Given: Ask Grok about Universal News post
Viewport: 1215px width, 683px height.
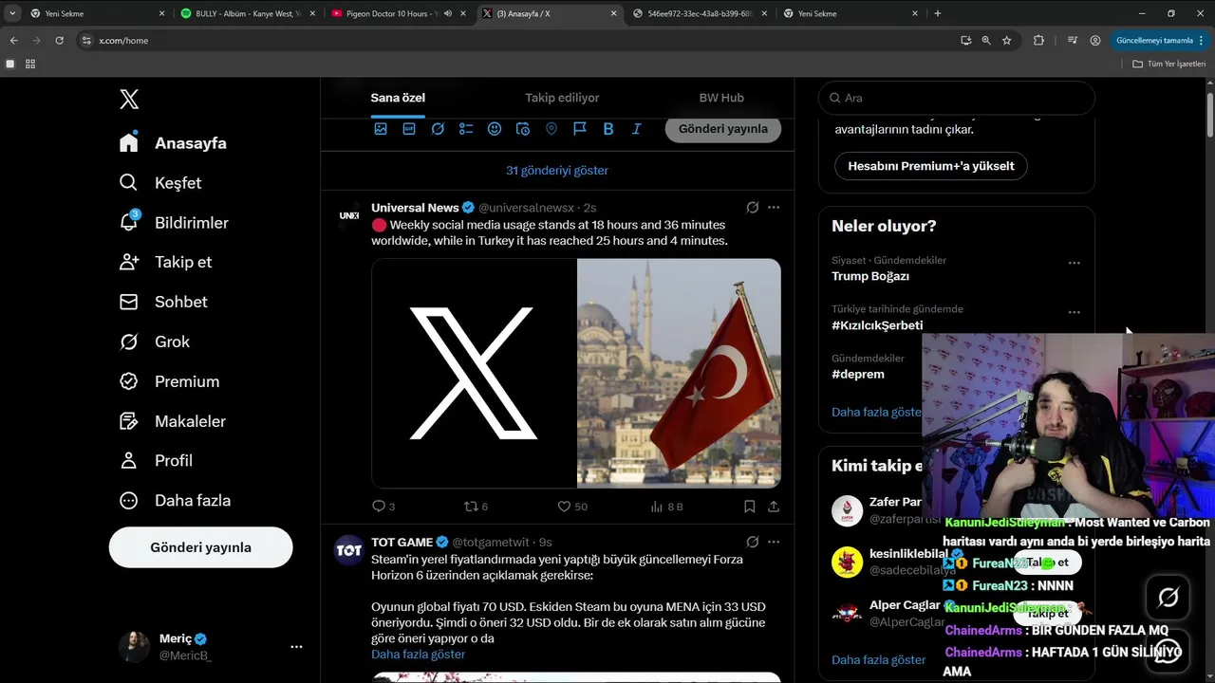Looking at the screenshot, I should tap(752, 207).
